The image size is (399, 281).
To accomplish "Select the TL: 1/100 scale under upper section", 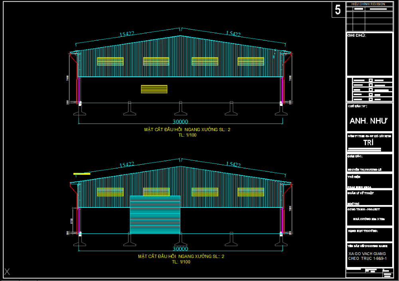I will tap(187, 135).
